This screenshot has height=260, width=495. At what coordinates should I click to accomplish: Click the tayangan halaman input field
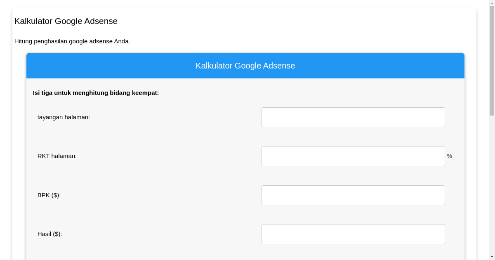click(x=353, y=117)
